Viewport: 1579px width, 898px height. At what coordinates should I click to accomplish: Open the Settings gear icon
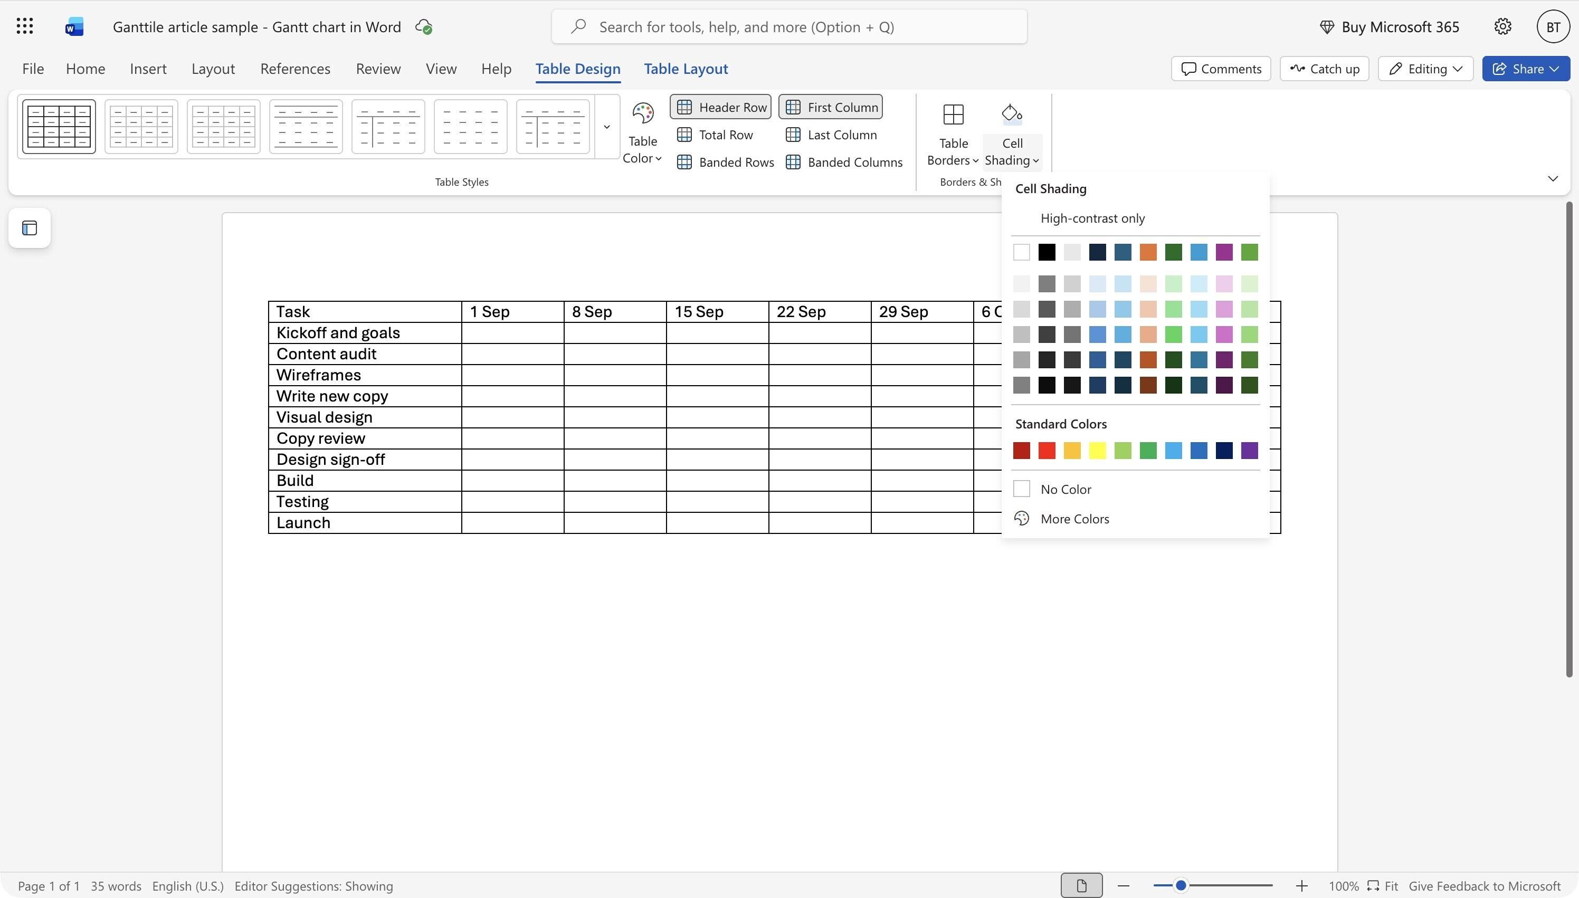tap(1502, 26)
